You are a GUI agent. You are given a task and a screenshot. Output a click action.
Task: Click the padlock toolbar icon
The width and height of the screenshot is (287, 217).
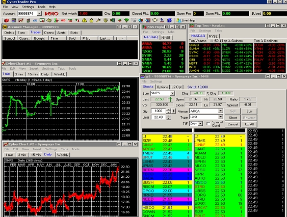click(91, 20)
